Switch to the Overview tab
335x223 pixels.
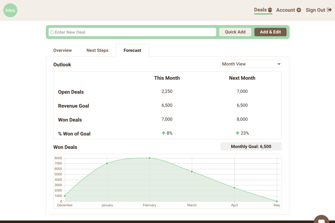point(62,50)
